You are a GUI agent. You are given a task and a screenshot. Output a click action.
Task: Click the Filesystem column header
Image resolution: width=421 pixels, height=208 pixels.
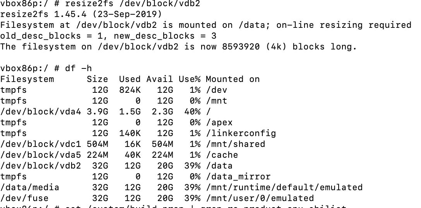click(27, 79)
